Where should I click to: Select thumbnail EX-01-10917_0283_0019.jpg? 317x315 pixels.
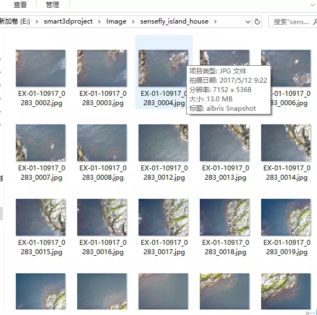(286, 217)
